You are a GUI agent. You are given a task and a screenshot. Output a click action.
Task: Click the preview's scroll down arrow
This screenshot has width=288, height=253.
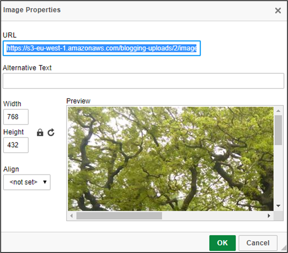[x=278, y=206]
